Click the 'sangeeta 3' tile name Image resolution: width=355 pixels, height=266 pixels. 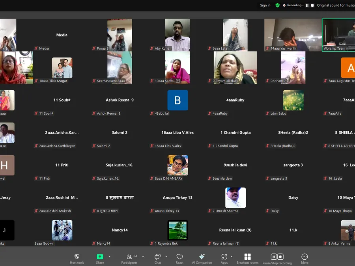pyautogui.click(x=293, y=165)
